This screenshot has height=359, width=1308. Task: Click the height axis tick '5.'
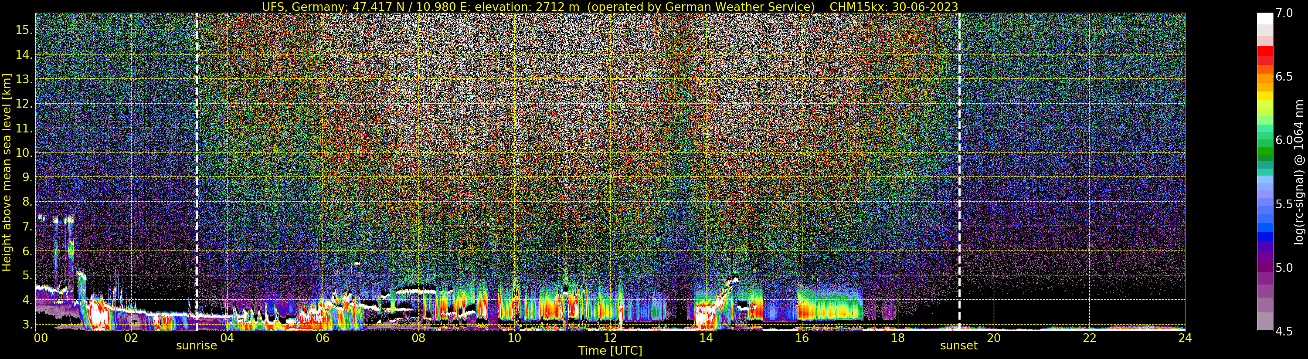click(x=27, y=275)
